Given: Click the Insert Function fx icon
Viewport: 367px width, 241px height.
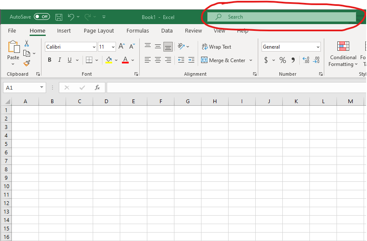Looking at the screenshot, I should point(97,88).
